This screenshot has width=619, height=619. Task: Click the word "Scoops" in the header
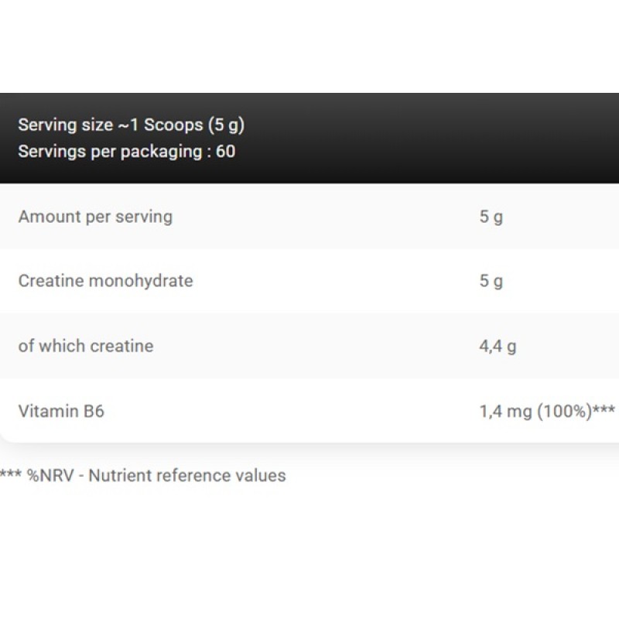(172, 125)
